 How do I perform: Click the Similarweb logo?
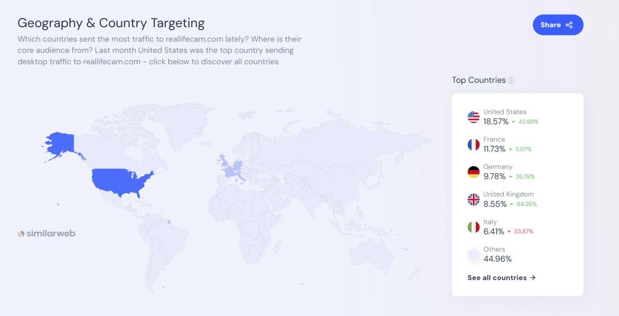46,234
